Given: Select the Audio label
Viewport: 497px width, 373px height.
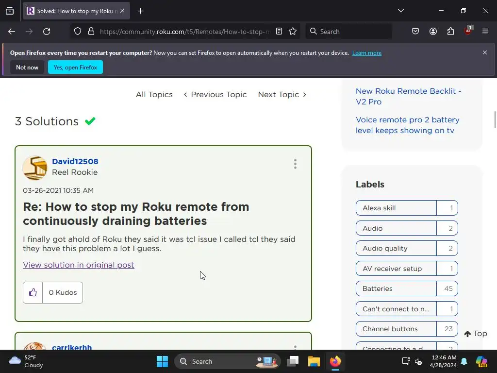Looking at the screenshot, I should click(407, 228).
